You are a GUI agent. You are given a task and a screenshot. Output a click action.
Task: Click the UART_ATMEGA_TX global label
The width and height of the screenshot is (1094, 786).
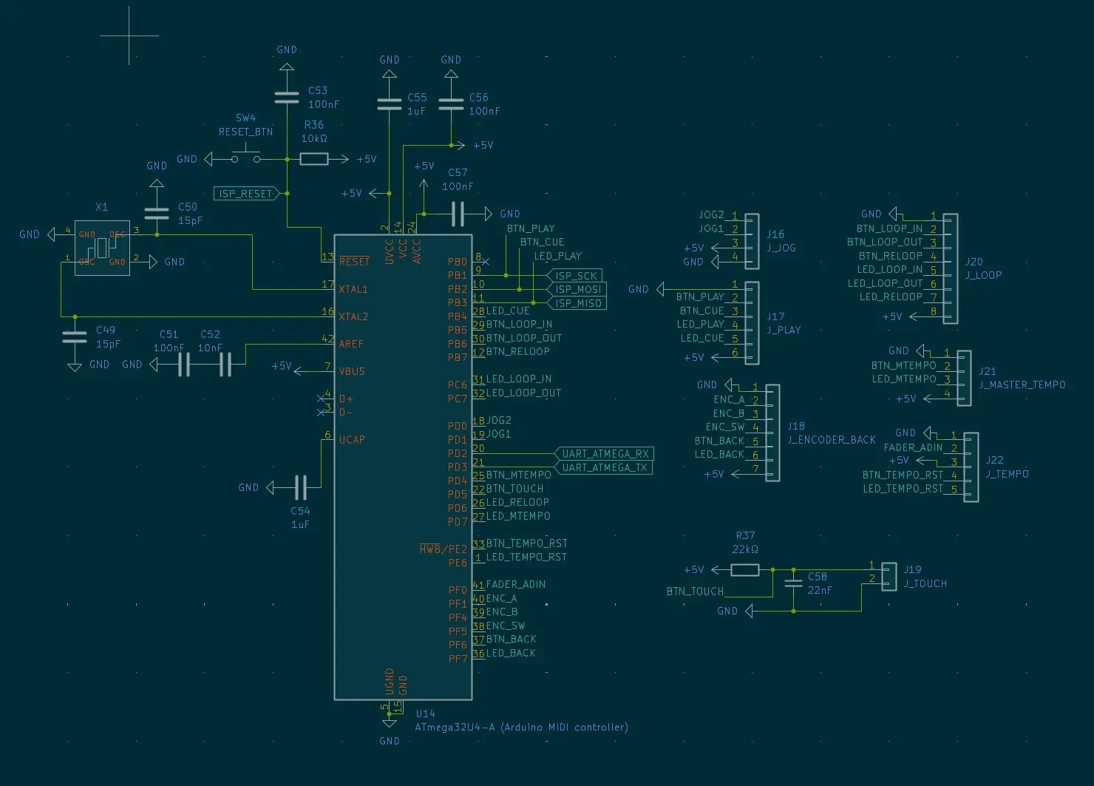[x=603, y=467]
